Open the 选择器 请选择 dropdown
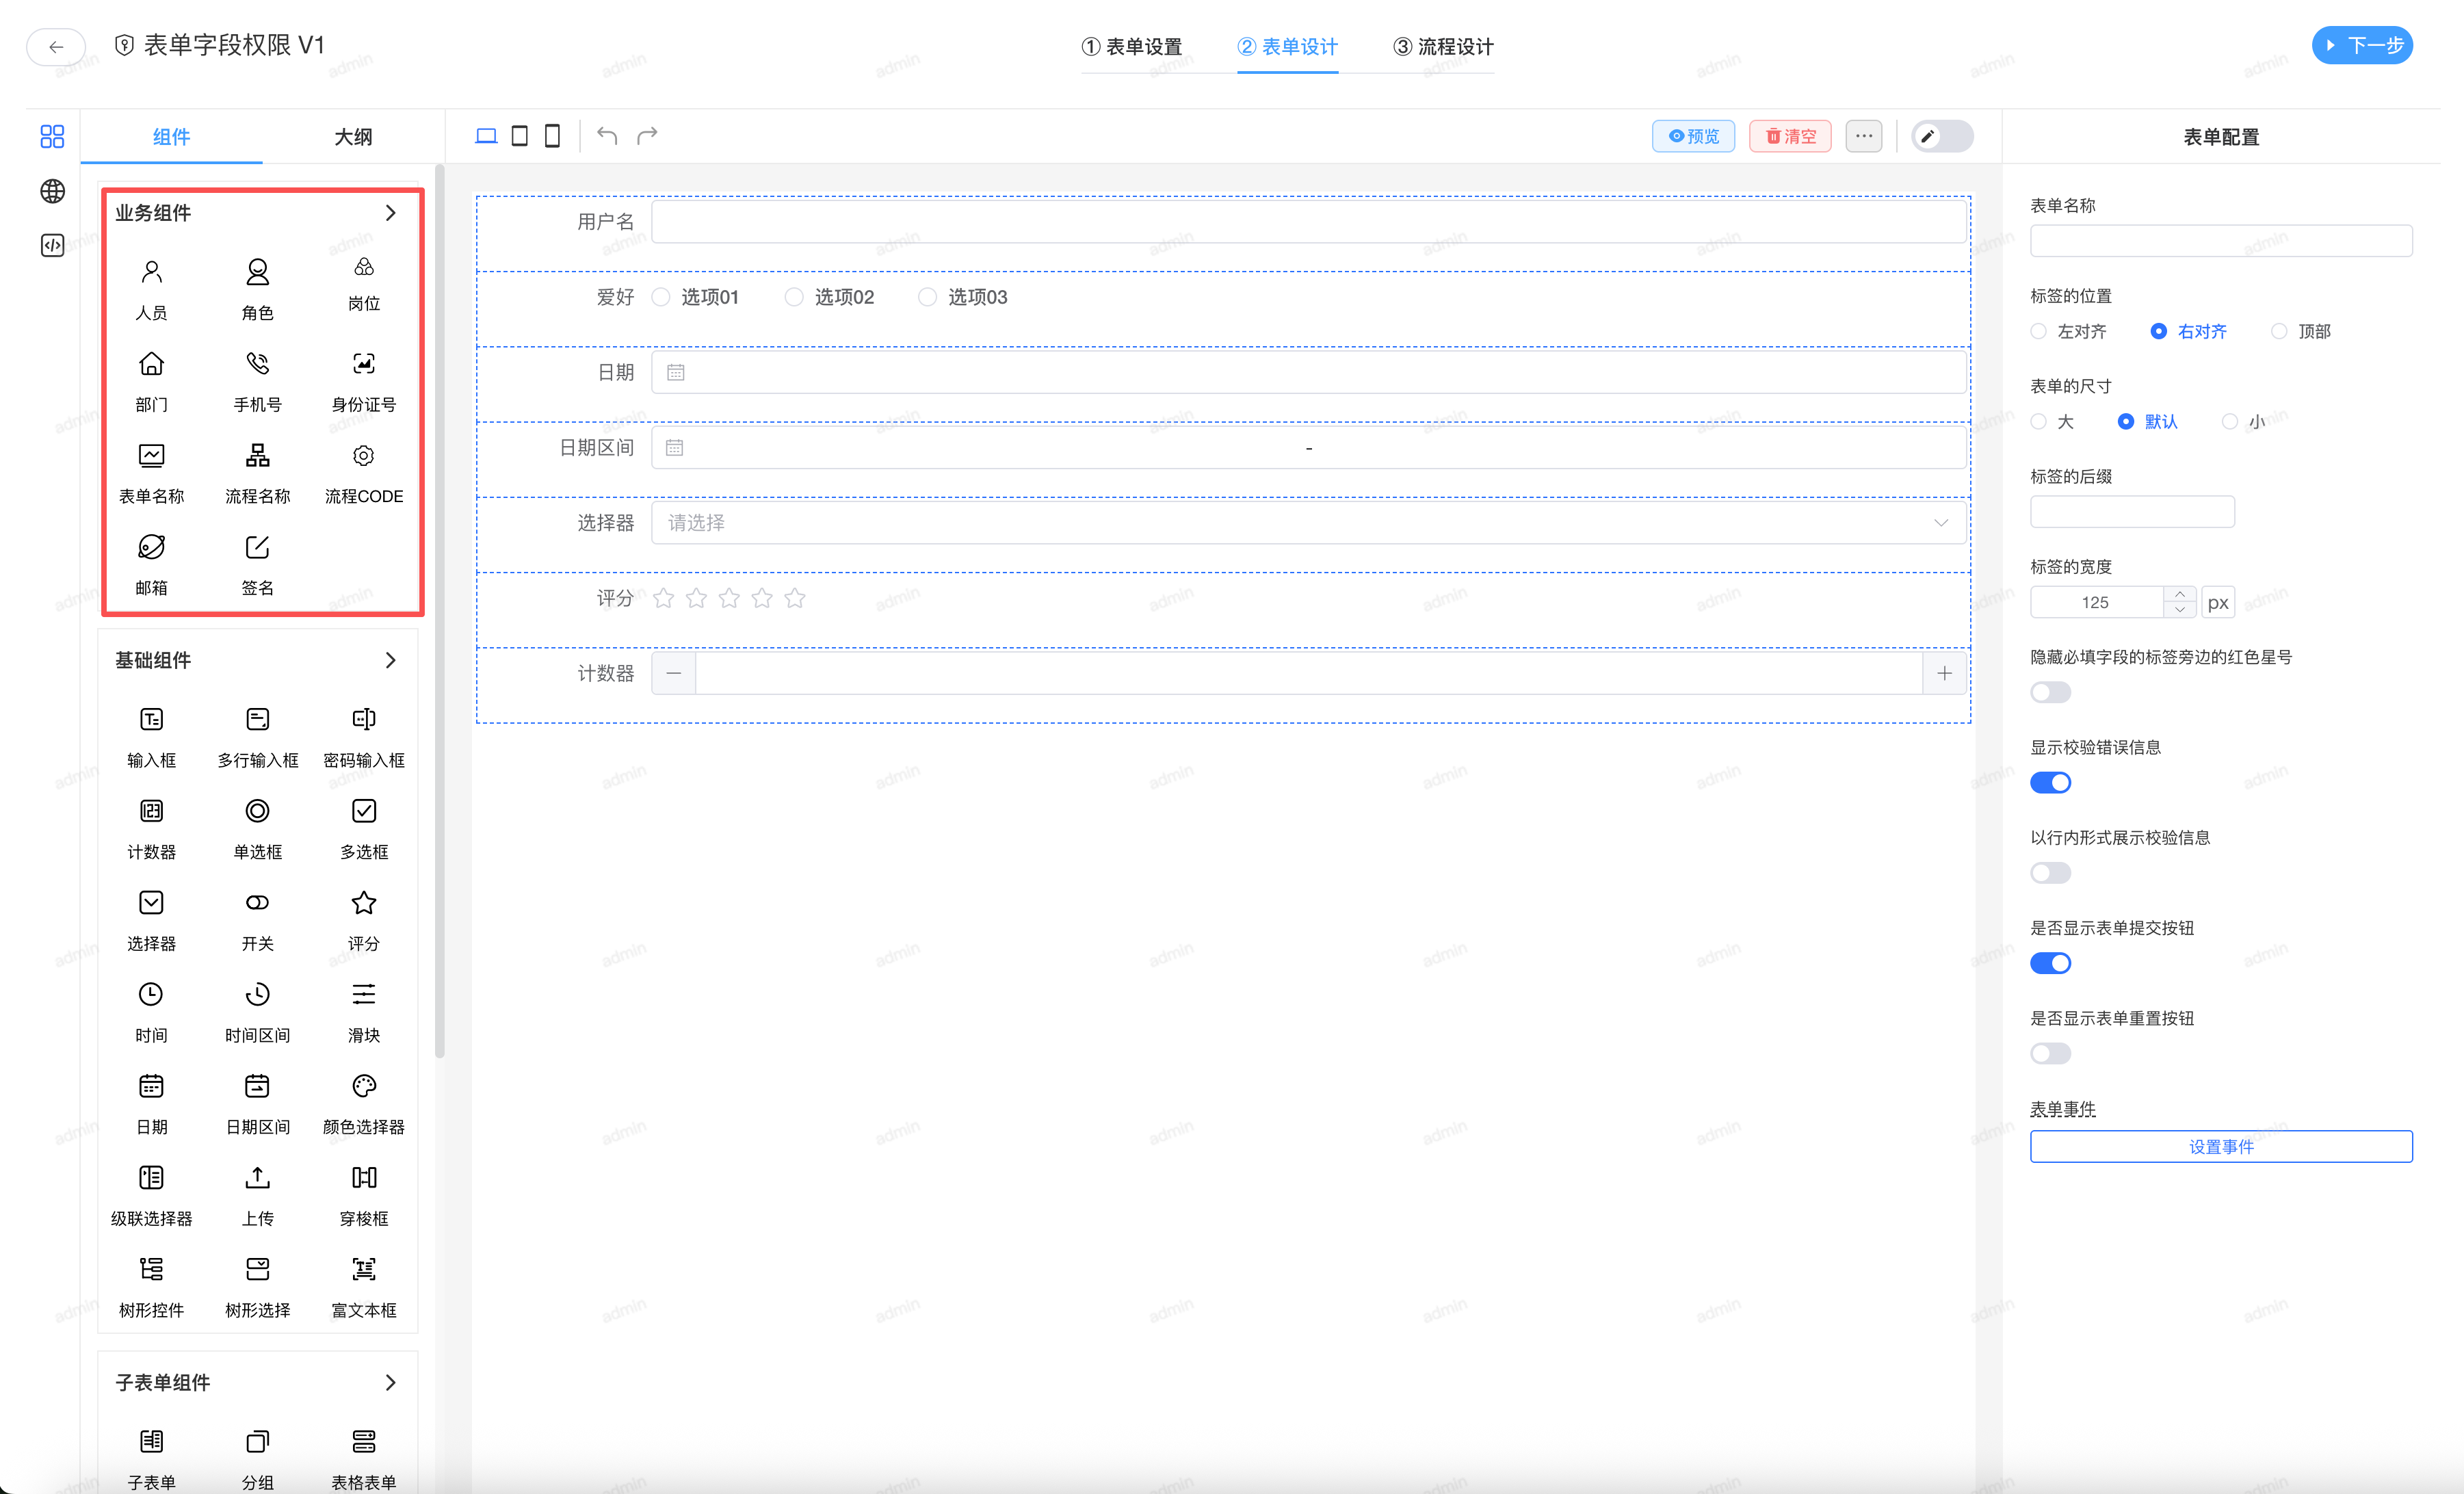The width and height of the screenshot is (2464, 1494). coord(1307,523)
